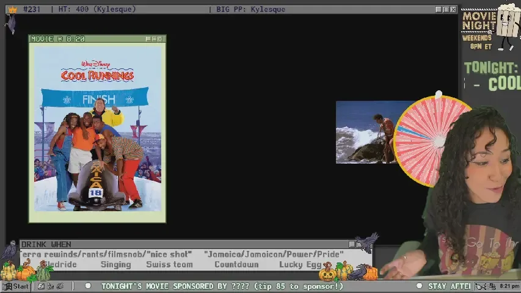This screenshot has height=293, width=521.
Task: Click the system tray icons next to clock
Action: tap(487, 286)
